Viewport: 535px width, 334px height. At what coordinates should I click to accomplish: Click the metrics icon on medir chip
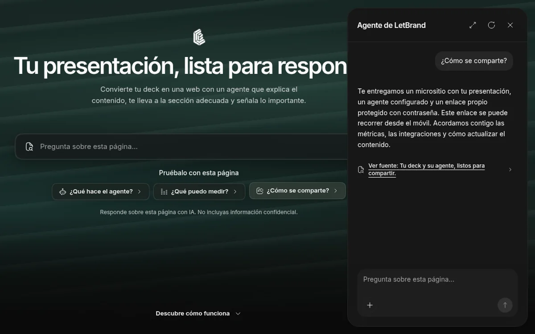point(164,191)
